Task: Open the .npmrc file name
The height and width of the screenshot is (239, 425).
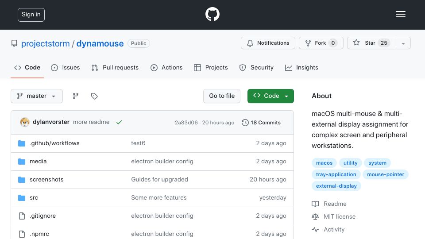Action: 39,234
